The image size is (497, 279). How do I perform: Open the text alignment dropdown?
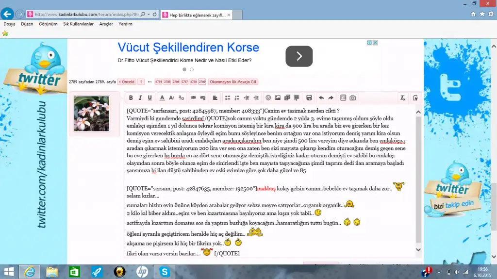215,98
